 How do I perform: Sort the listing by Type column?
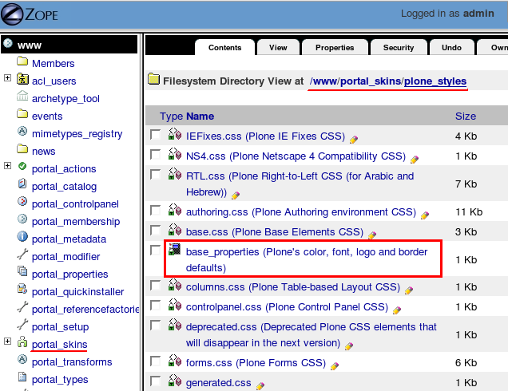(x=172, y=116)
